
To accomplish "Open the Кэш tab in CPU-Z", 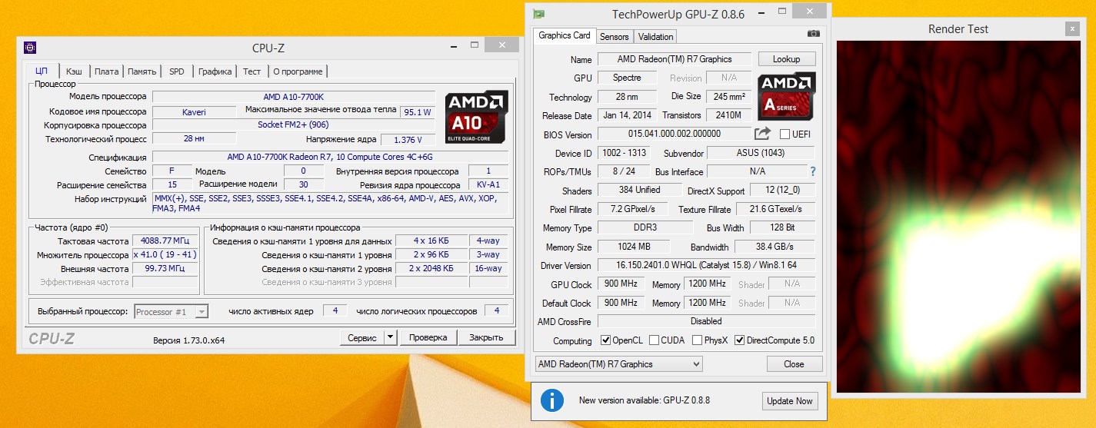I will tap(74, 71).
